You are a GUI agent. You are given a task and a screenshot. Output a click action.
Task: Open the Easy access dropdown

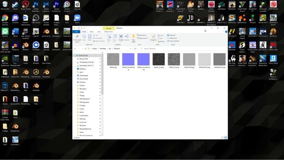point(143,38)
